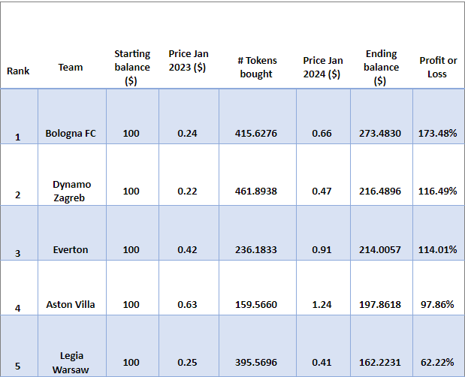Image resolution: width=465 pixels, height=377 pixels.
Task: Click the Rank column header
Action: (18, 71)
